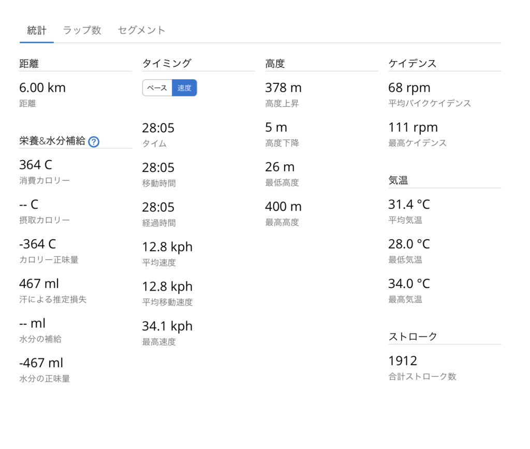This screenshot has width=530, height=449.
Task: Click the 400 m 最高高度 value
Action: pos(283,207)
